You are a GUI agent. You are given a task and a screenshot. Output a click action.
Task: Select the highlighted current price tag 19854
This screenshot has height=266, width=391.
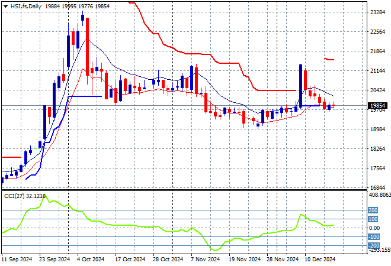click(x=378, y=106)
